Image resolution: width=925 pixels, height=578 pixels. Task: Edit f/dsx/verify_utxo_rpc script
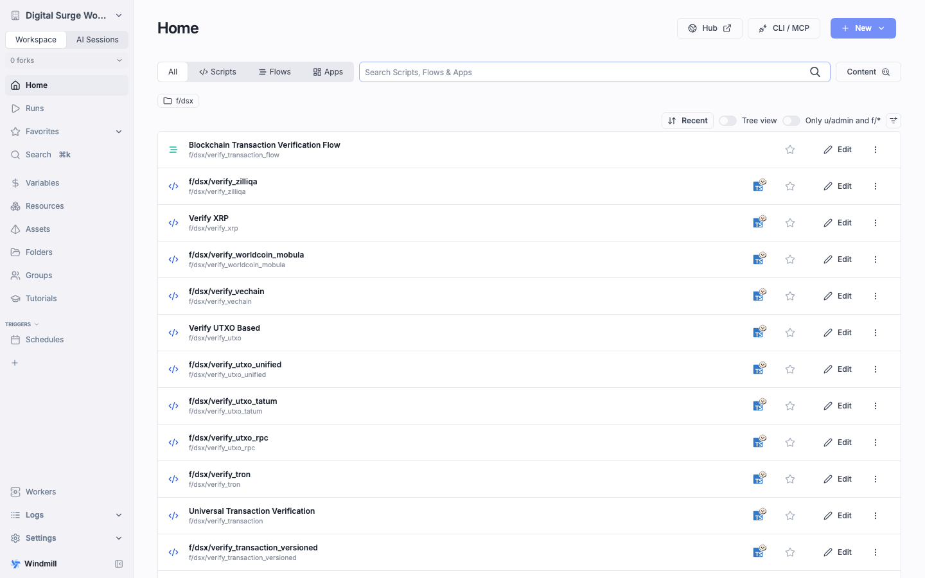[x=838, y=442]
